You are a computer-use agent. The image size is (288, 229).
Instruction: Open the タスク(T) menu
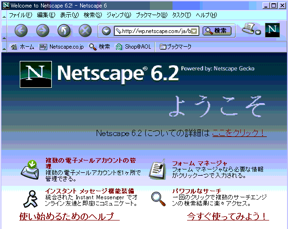click(181, 15)
